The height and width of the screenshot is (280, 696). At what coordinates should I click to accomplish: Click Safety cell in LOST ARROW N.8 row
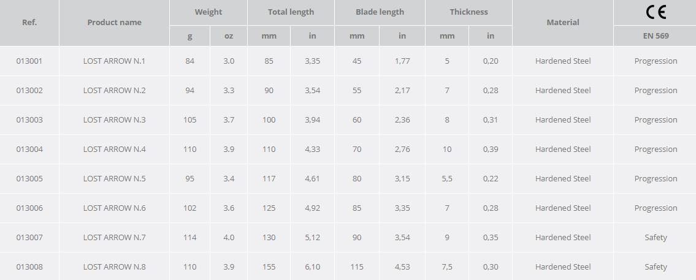point(656,267)
